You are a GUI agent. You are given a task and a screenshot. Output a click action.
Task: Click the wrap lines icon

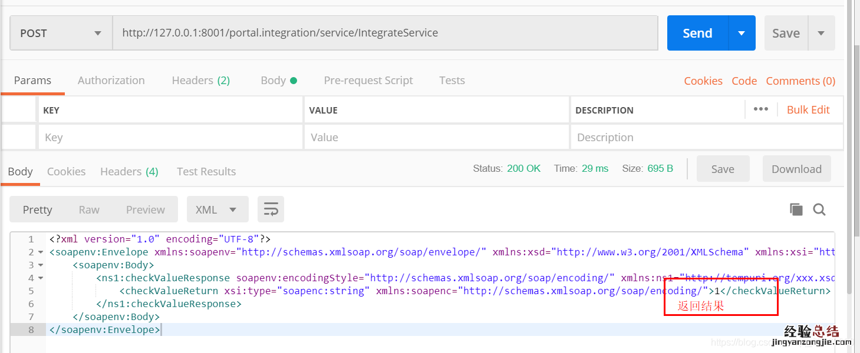pyautogui.click(x=271, y=209)
